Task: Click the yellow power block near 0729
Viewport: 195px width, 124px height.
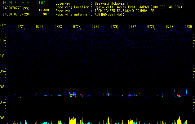Action: [x=179, y=120]
